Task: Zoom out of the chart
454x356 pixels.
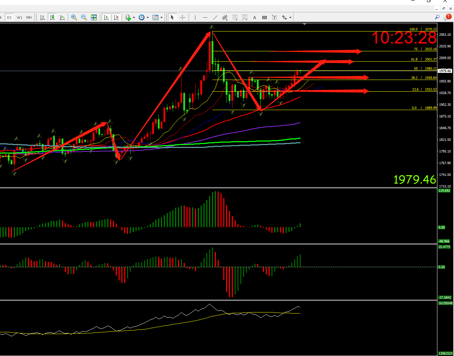Action: (x=84, y=17)
